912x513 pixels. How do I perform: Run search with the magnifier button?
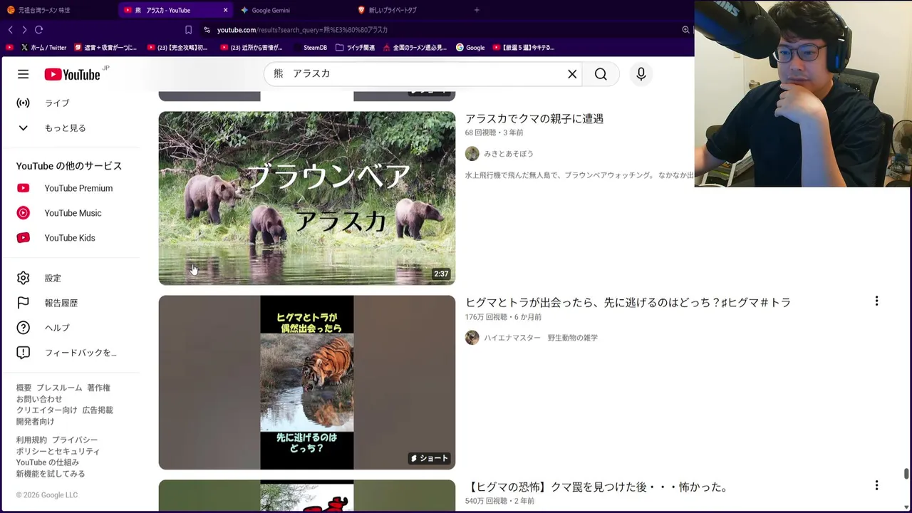point(601,74)
